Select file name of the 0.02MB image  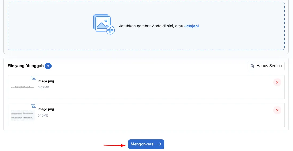point(46,81)
